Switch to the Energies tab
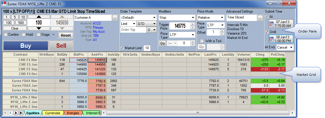325x118 pixels. (73, 113)
